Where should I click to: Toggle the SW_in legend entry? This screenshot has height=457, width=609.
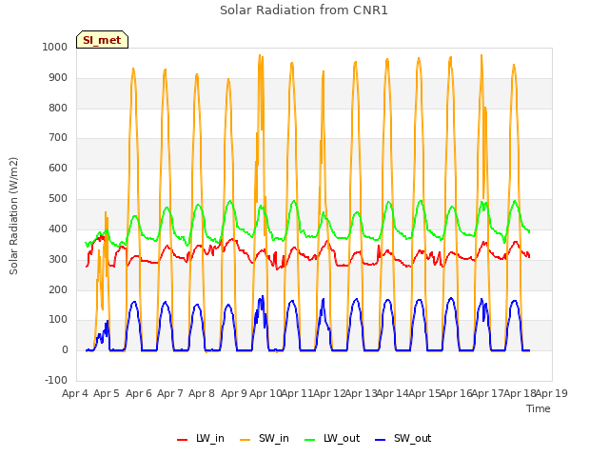point(265,438)
